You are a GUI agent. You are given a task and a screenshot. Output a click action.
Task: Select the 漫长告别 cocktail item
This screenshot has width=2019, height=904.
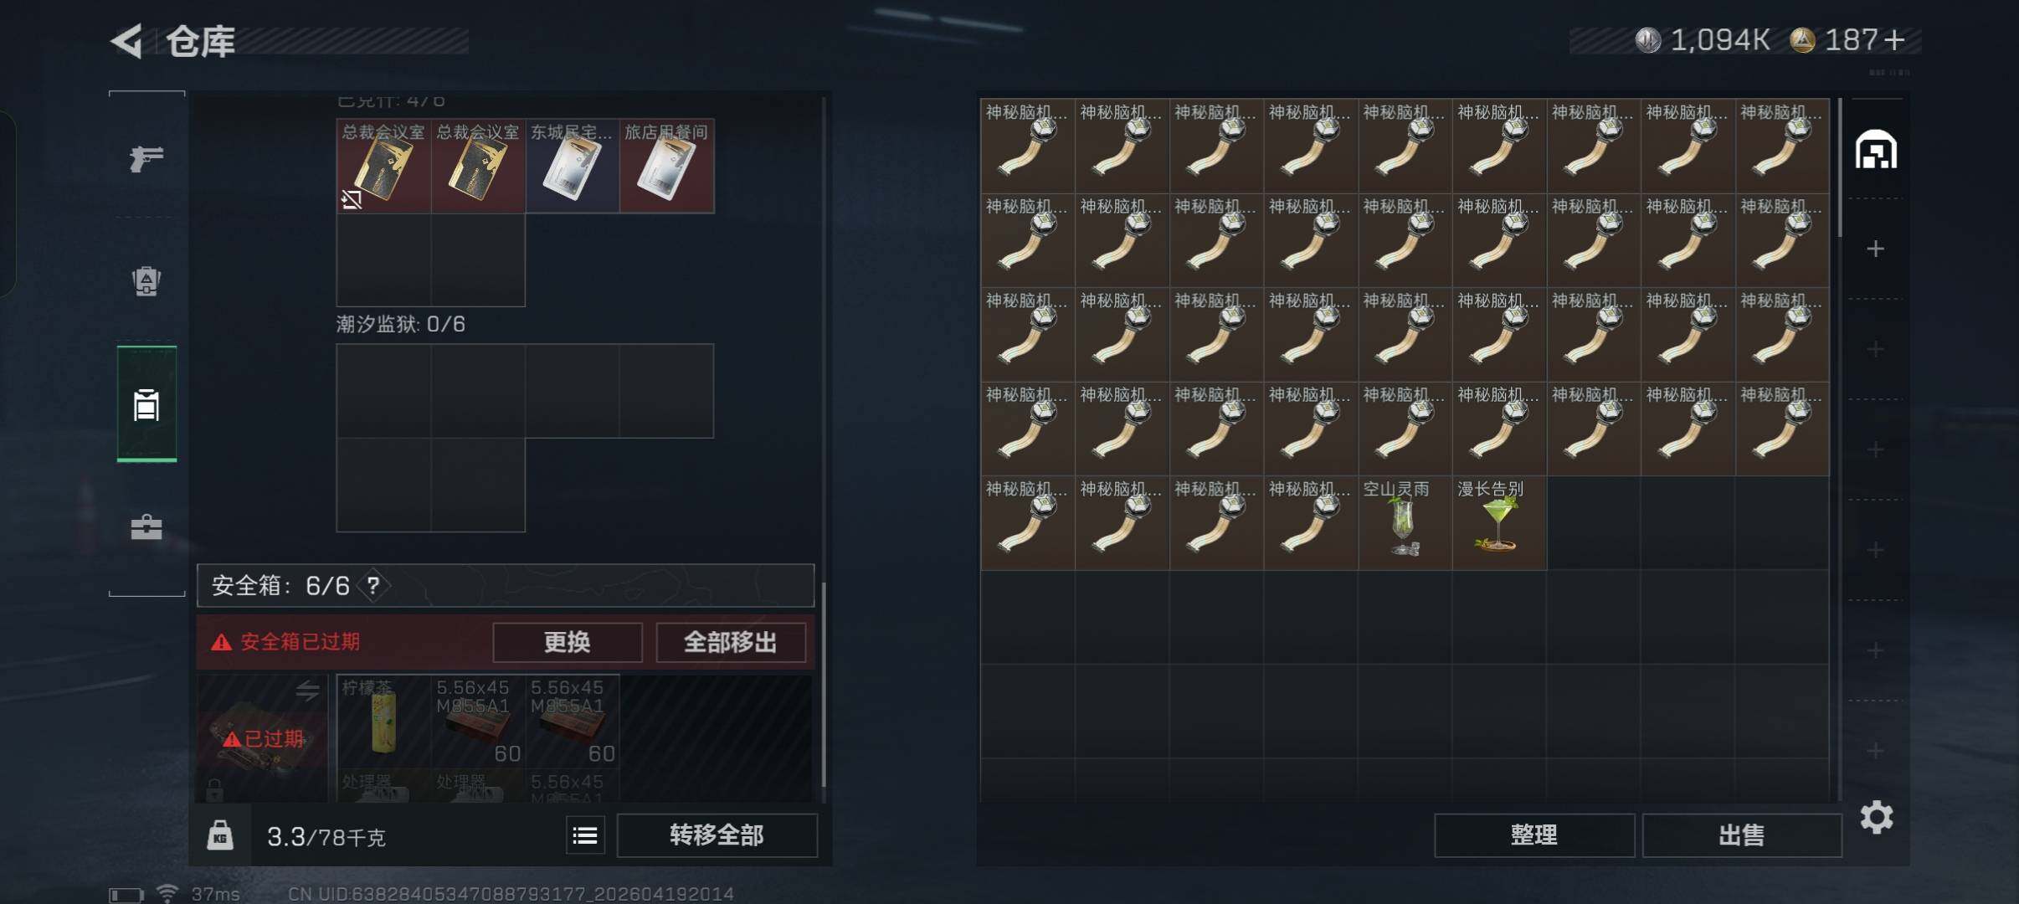(x=1499, y=523)
